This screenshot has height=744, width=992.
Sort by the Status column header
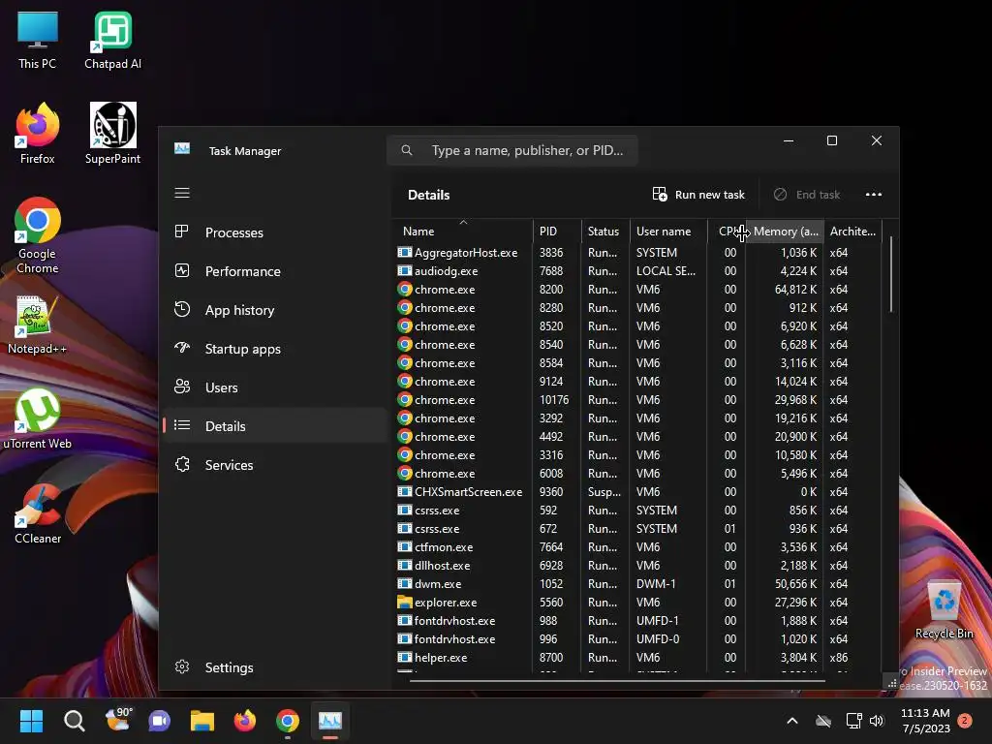coord(604,231)
